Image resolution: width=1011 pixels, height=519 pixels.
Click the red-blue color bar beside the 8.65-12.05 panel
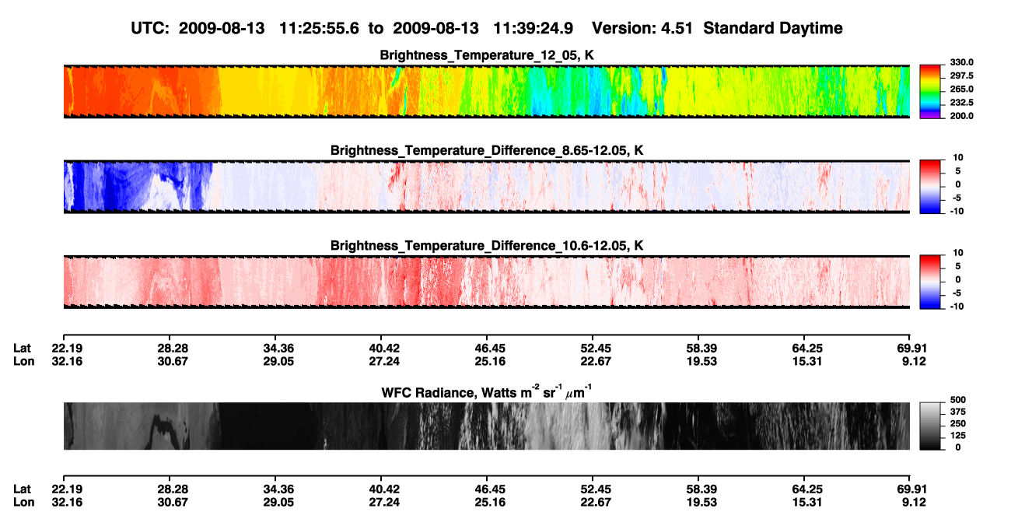click(931, 186)
